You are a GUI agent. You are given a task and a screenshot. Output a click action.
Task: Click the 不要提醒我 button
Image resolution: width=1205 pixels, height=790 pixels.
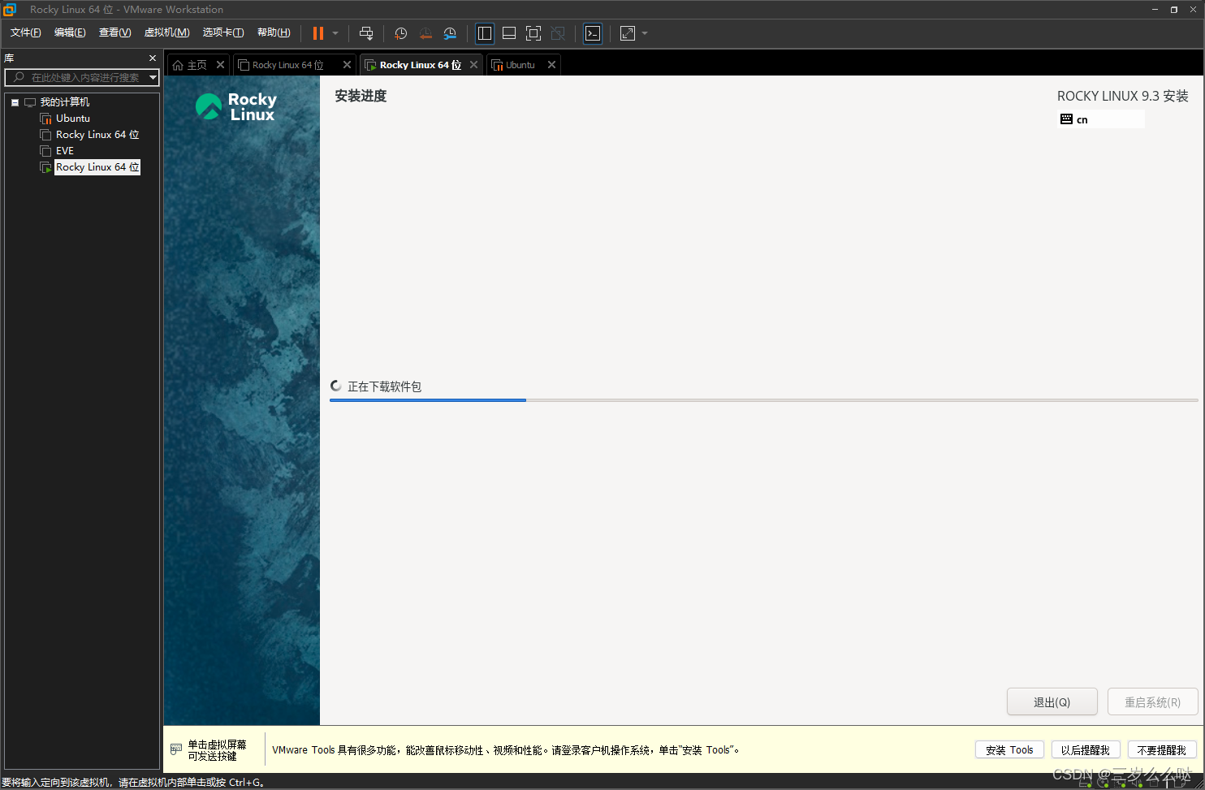[1161, 750]
